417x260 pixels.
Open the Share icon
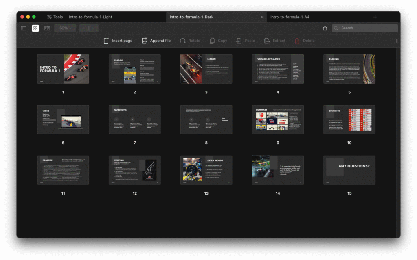(x=325, y=28)
